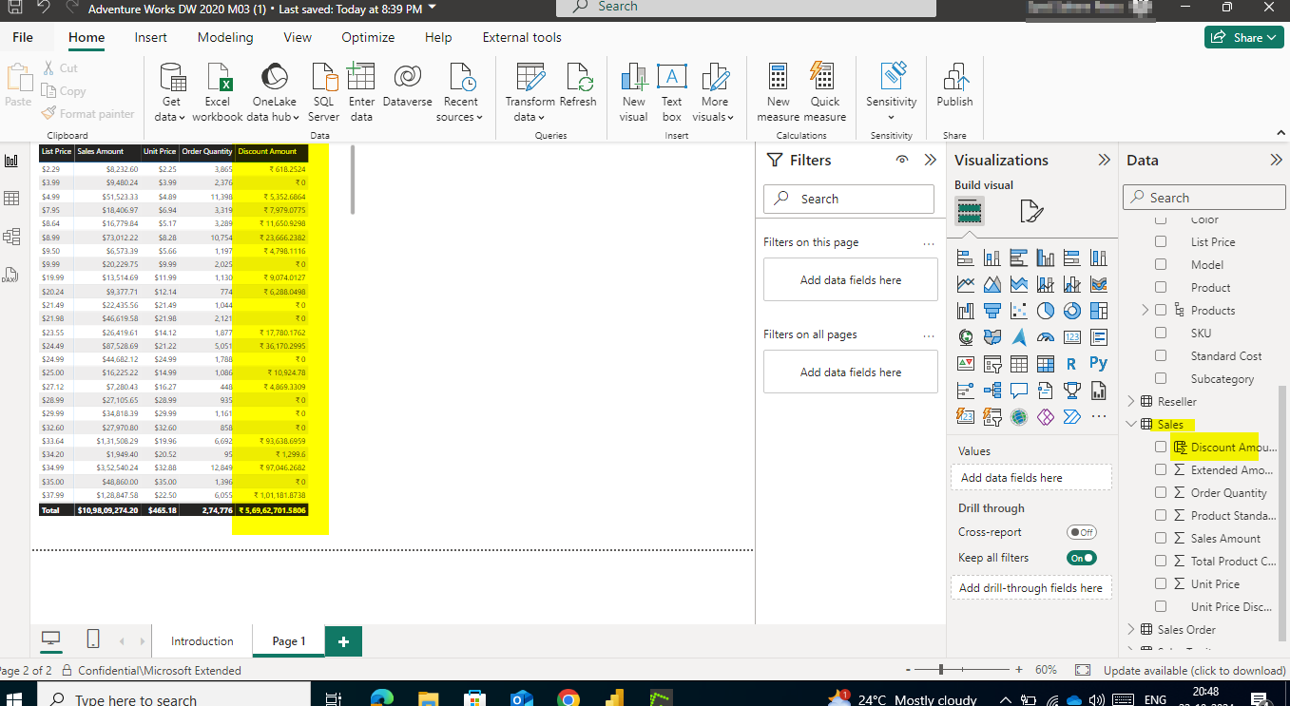The height and width of the screenshot is (706, 1290).
Task: Click Update available in status bar
Action: 1194,670
